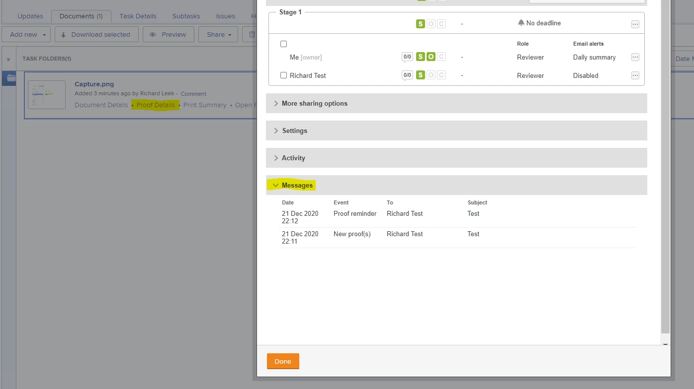694x389 pixels.
Task: Expand the Activity section
Action: coord(456,158)
